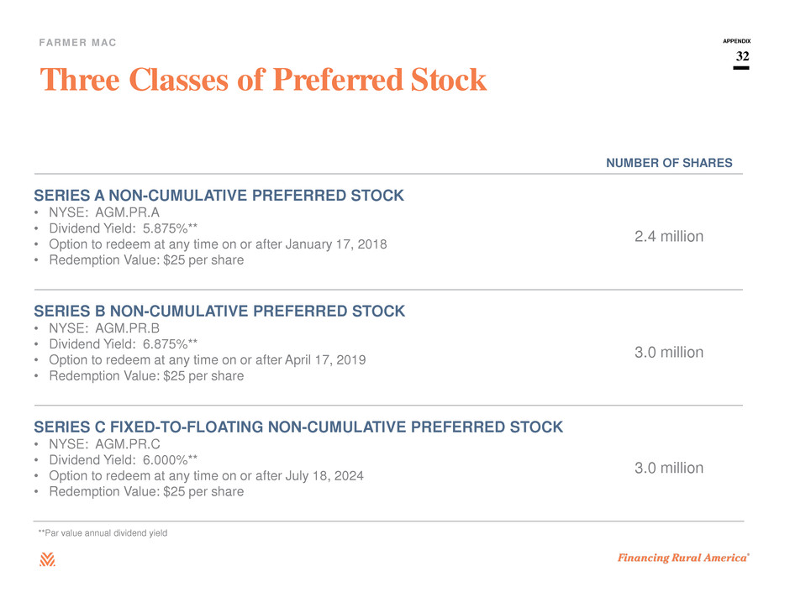Select the Three Classes of Preferred Stock title

(x=264, y=80)
